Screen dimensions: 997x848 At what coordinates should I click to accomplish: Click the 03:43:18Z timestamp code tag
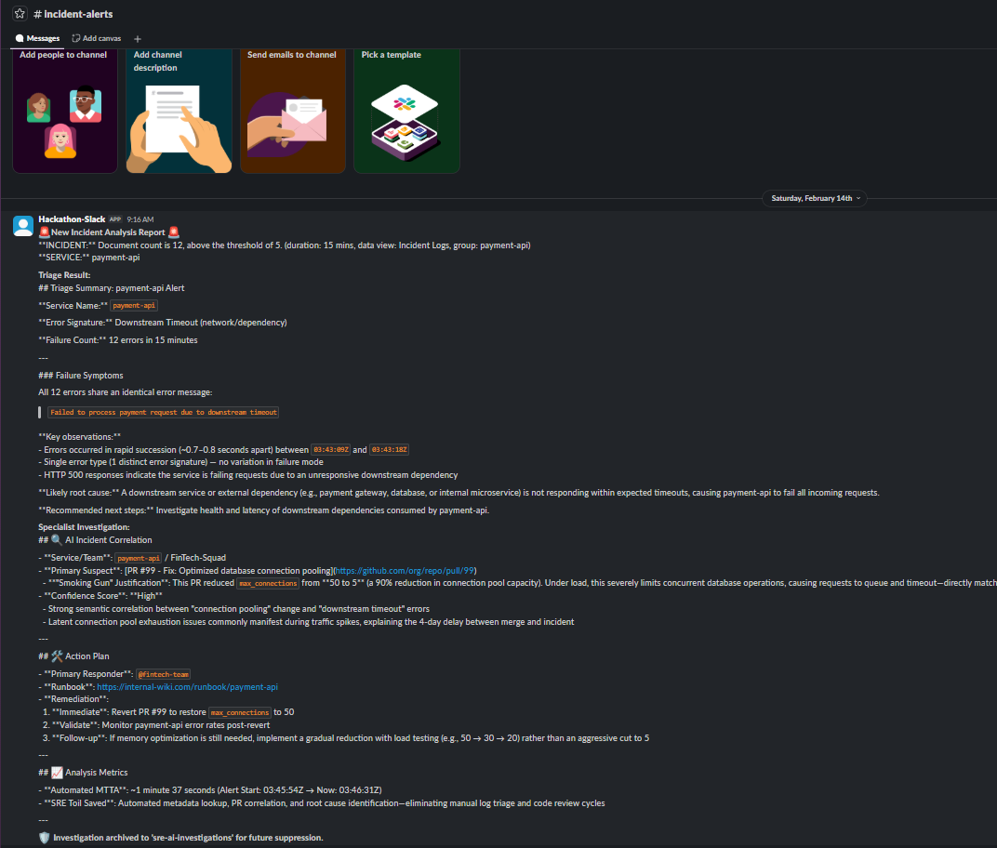(389, 450)
